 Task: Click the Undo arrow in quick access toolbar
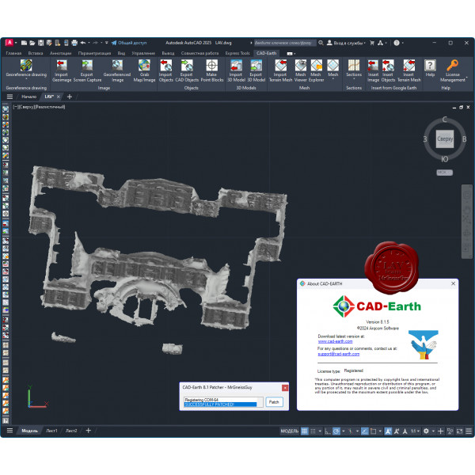click(x=83, y=43)
